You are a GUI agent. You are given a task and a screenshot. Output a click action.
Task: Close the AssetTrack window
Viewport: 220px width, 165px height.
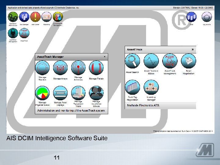coord(193,50)
